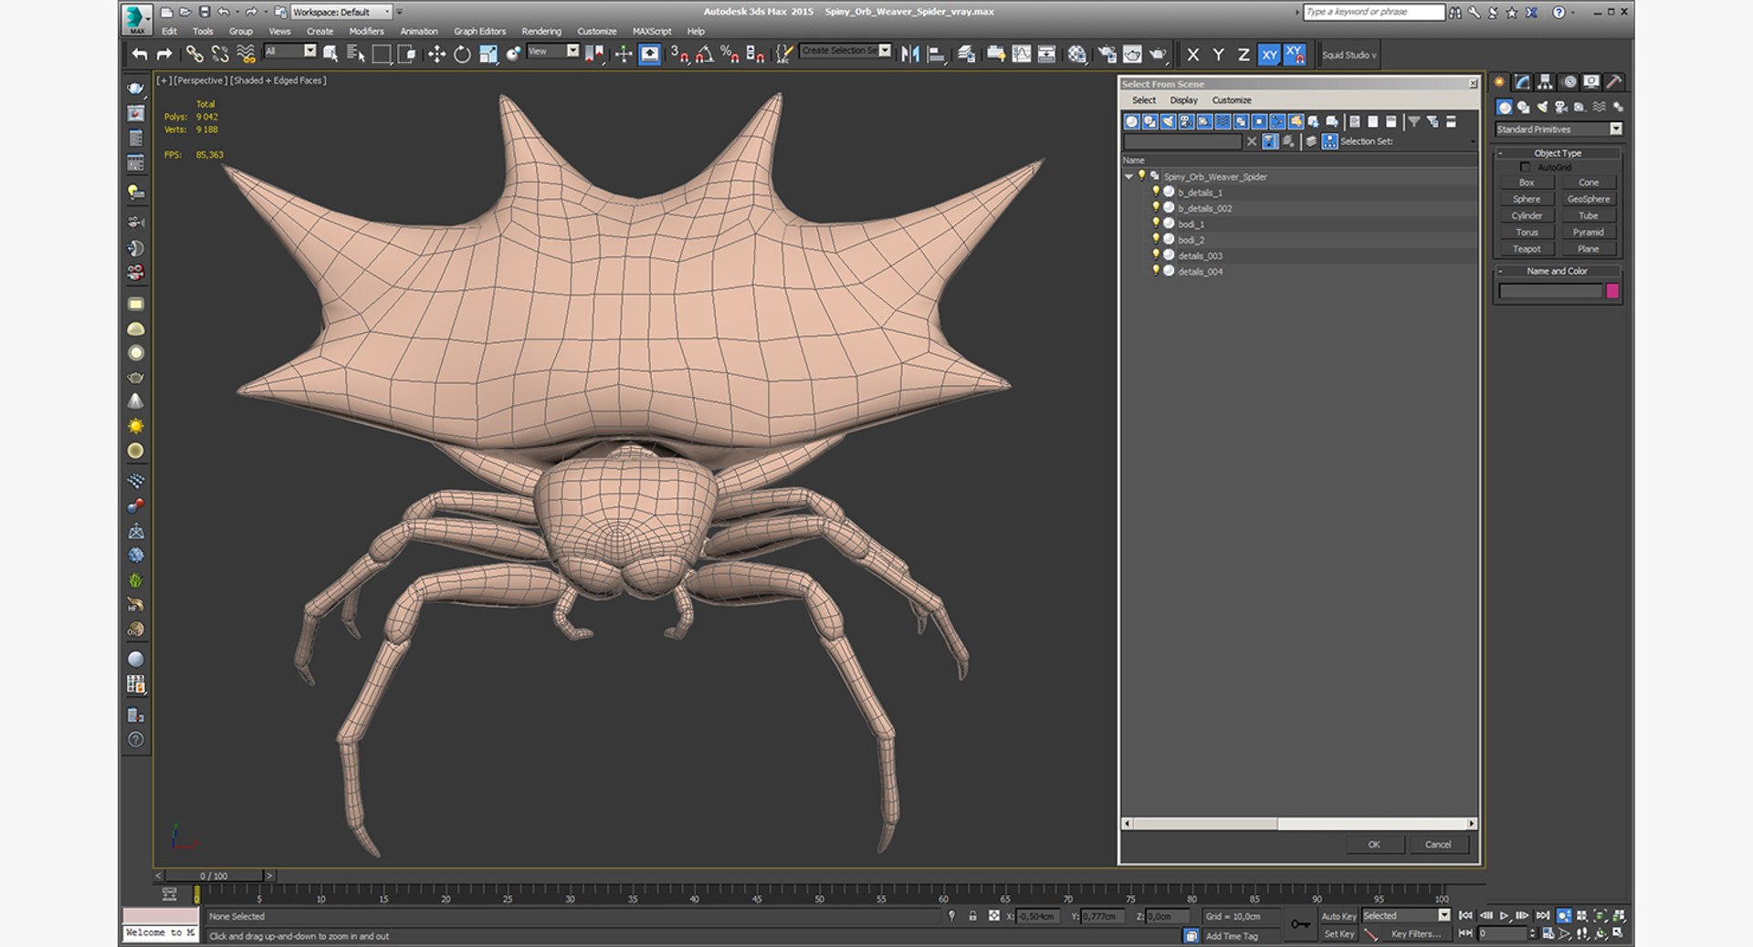Screen dimensions: 1753x947
Task: Toggle visibility bulb for b_details_1
Action: 1155,192
